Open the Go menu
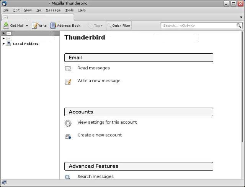 (39, 10)
